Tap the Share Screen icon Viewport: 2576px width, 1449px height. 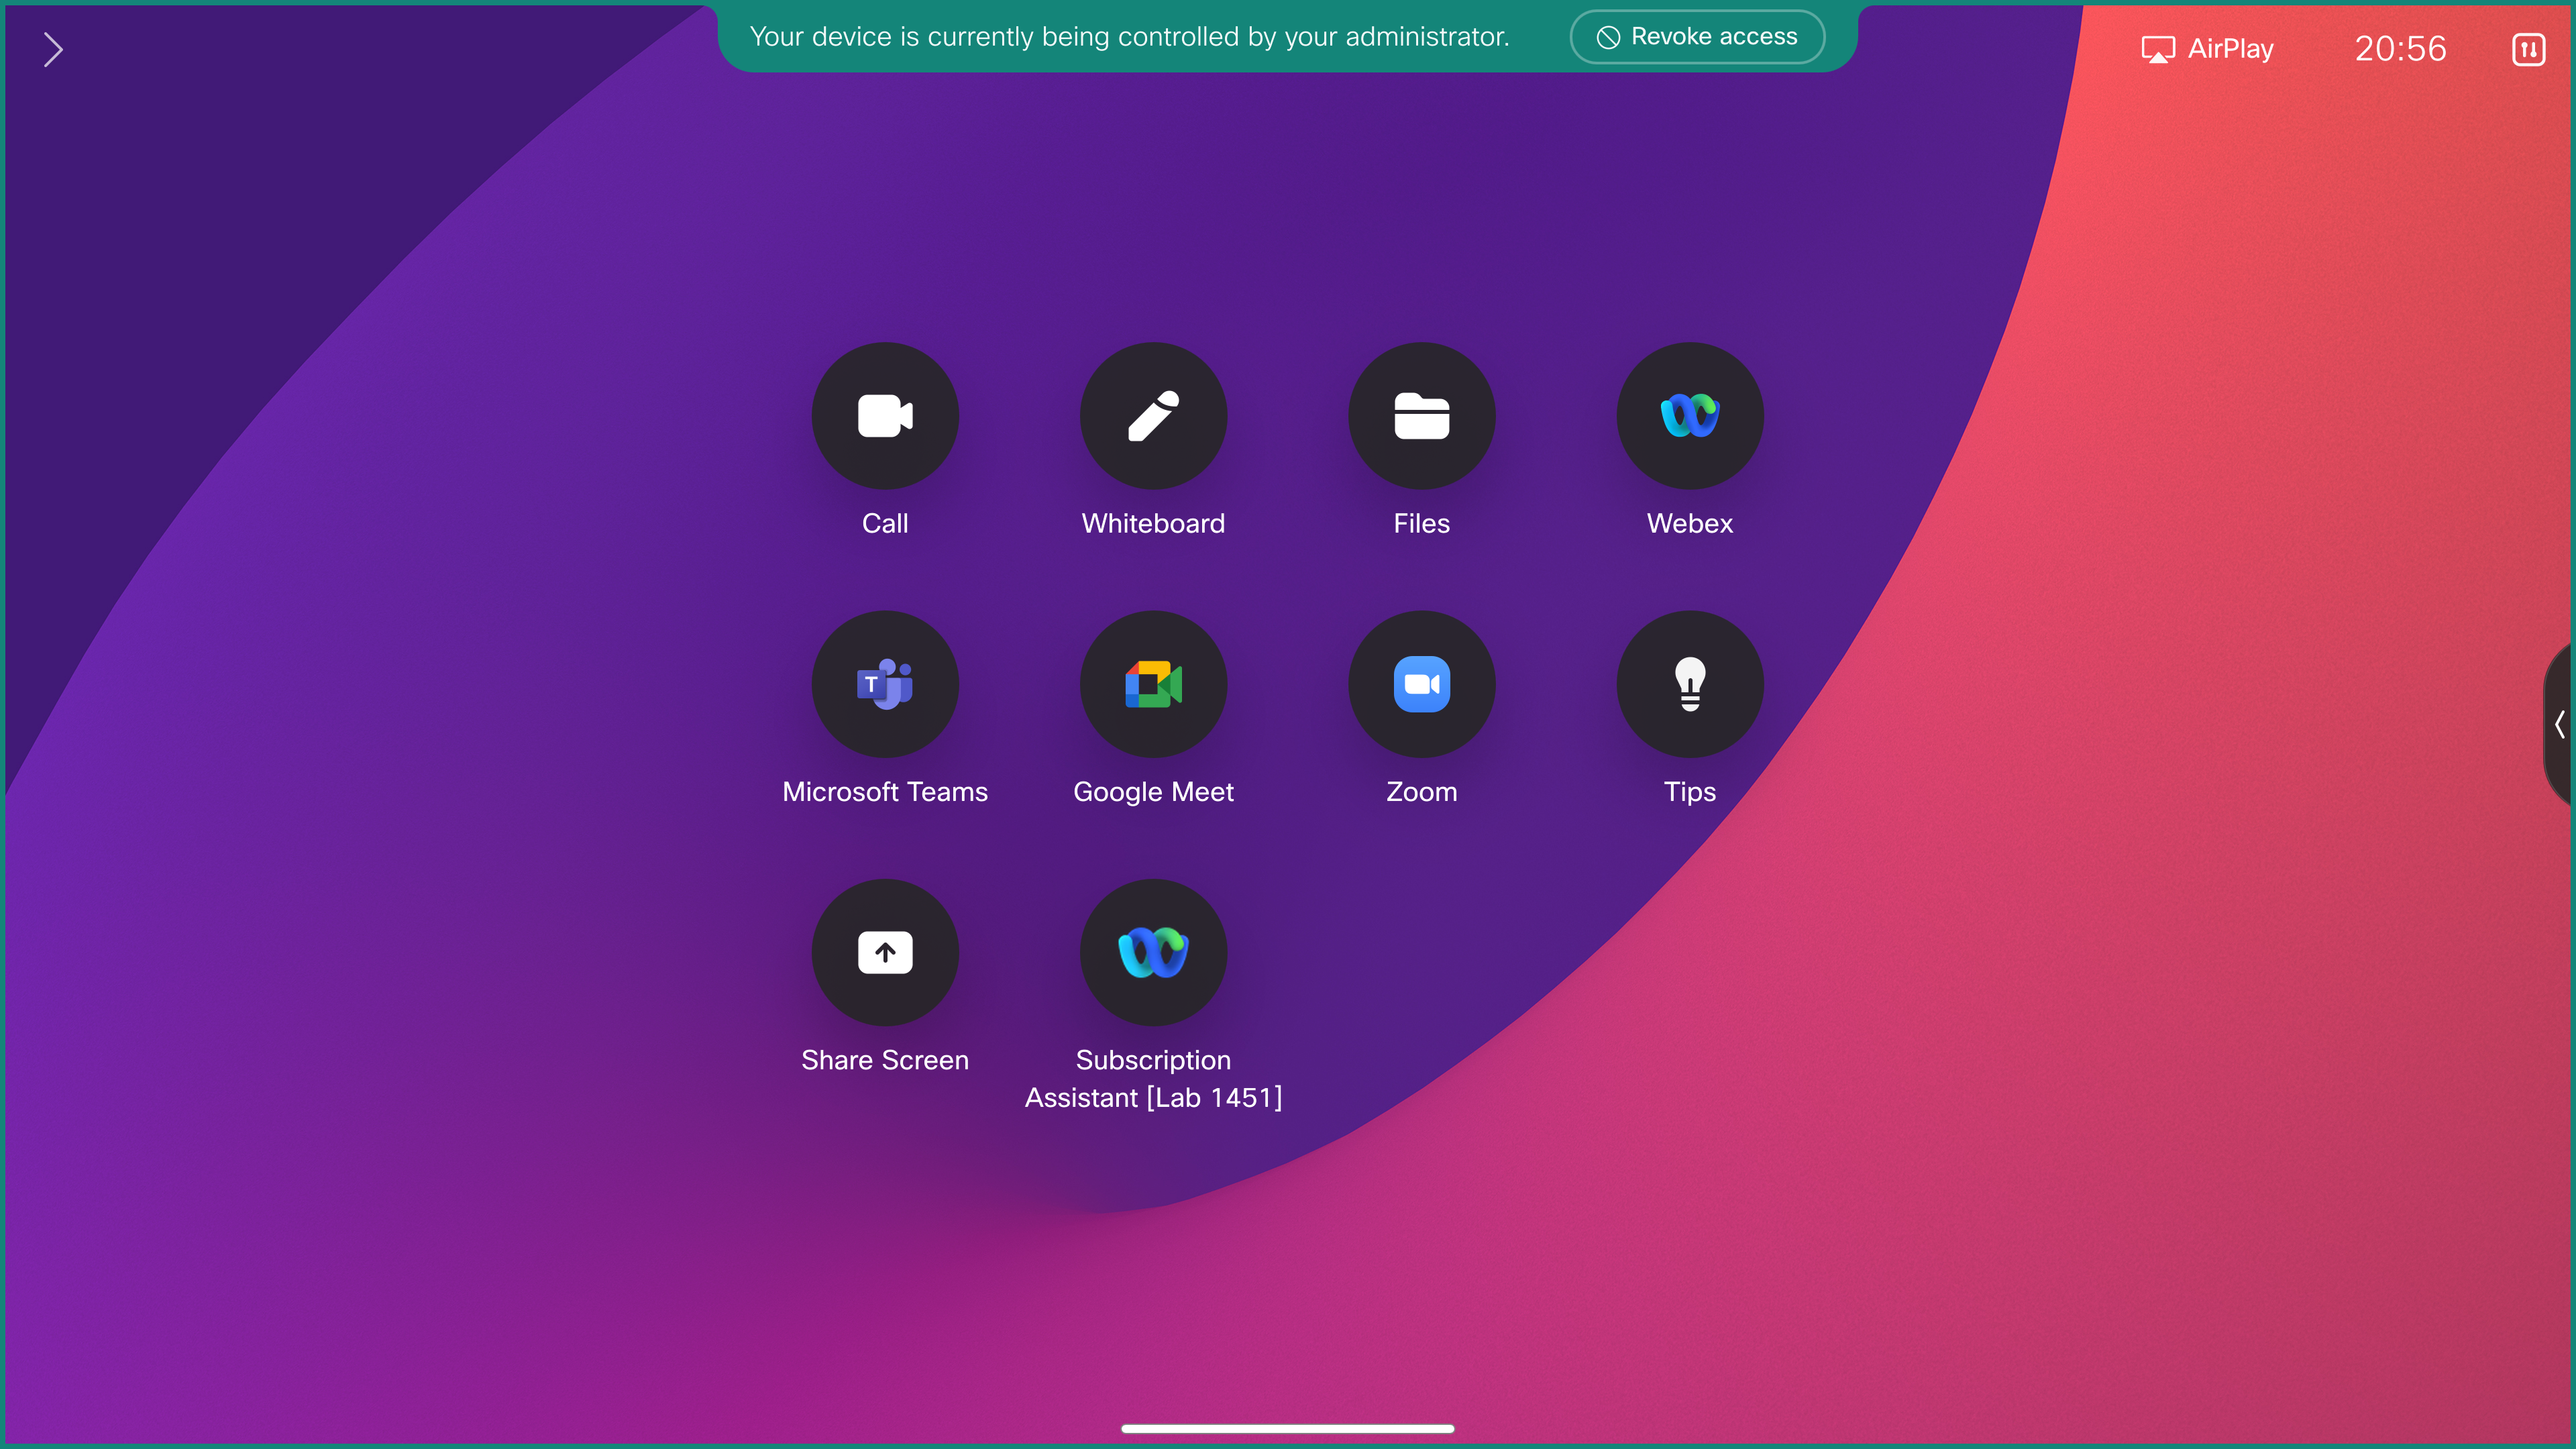tap(885, 952)
